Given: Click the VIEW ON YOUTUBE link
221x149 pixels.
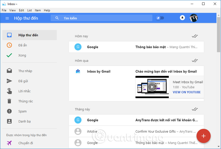Looking at the screenshot, I should coord(187,92).
